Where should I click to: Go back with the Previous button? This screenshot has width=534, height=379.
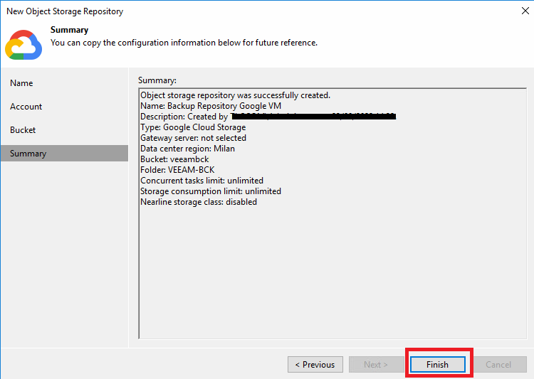point(315,364)
